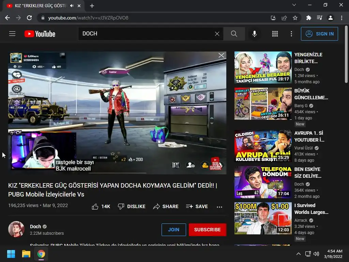Click the address bar URL
The height and width of the screenshot is (262, 349).
pyautogui.click(x=88, y=18)
